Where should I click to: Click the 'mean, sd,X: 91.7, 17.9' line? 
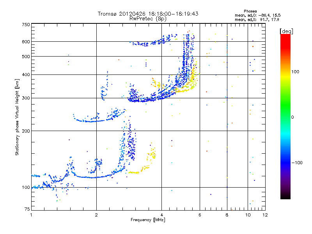pos(257,19)
